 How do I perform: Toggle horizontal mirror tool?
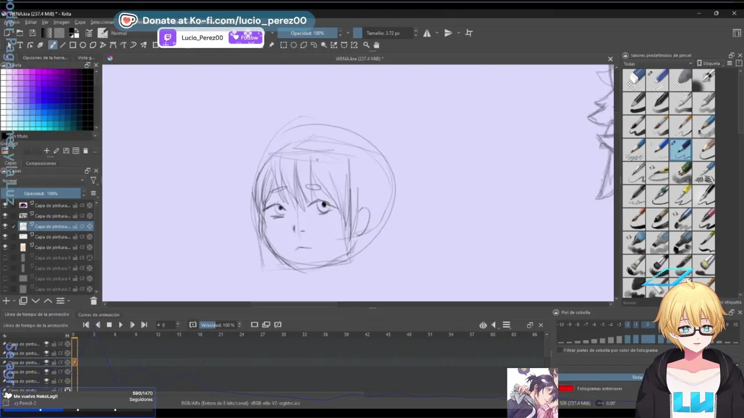(427, 33)
